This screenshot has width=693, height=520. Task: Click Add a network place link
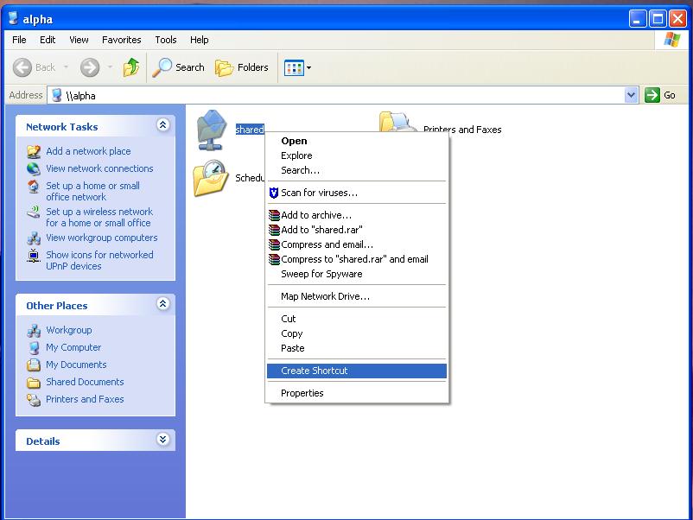[x=88, y=151]
